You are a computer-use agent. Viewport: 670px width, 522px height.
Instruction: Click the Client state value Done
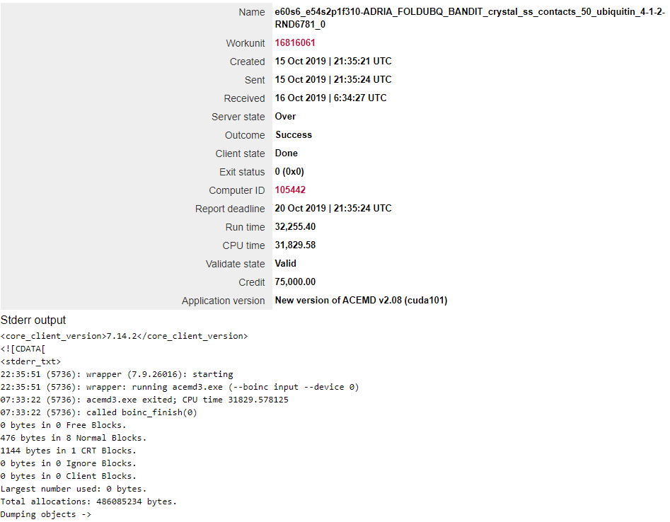286,153
